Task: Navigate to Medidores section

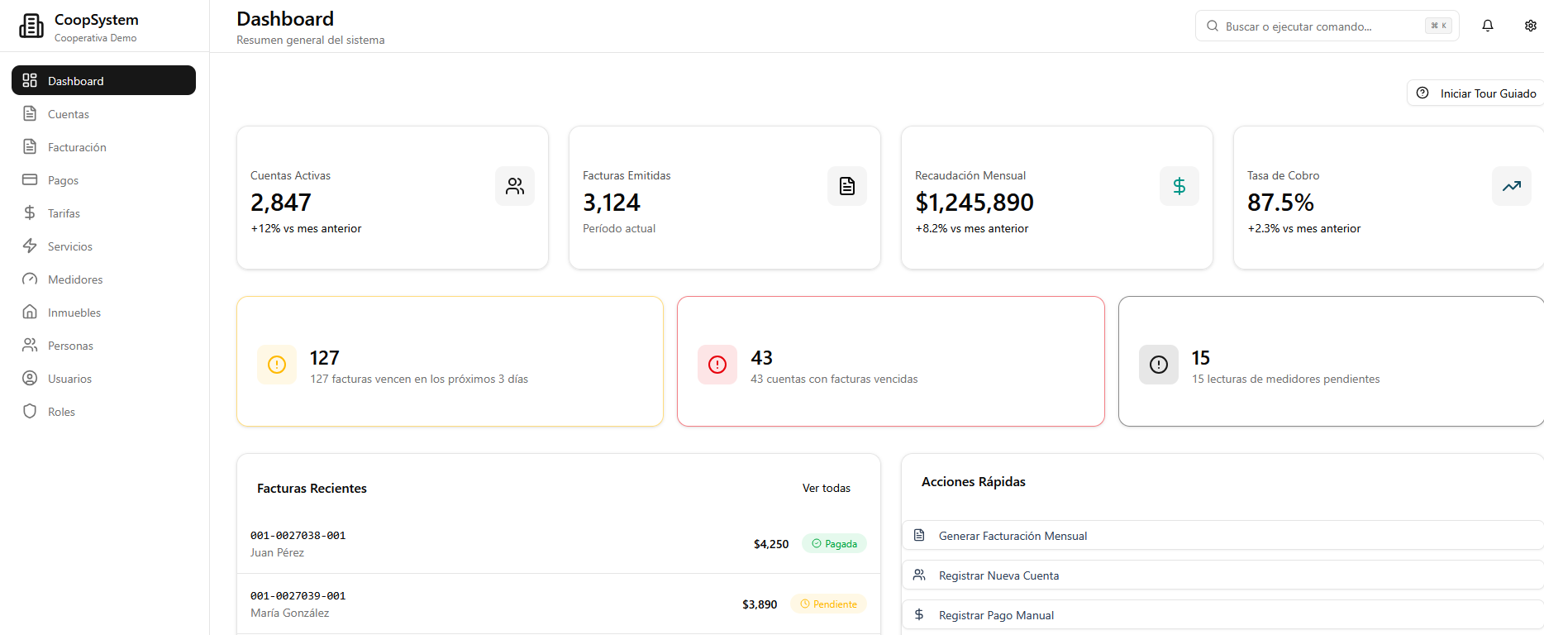Action: coord(75,279)
